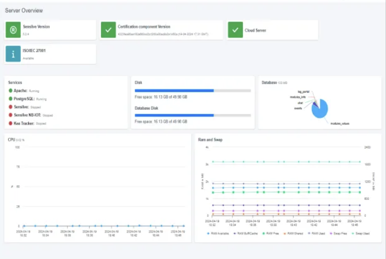The height and width of the screenshot is (259, 386).
Task: Click the Cloud Server green checkmark icon
Action: click(235, 30)
